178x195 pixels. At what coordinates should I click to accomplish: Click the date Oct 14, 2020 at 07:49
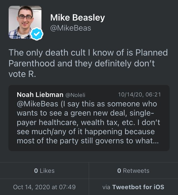44,187
